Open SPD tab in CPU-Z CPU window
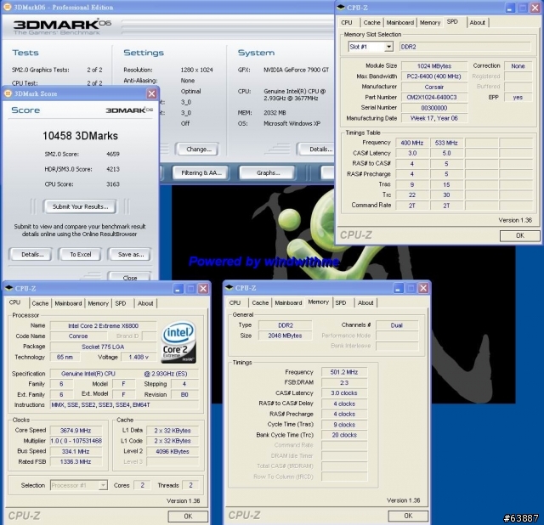 coord(121,303)
